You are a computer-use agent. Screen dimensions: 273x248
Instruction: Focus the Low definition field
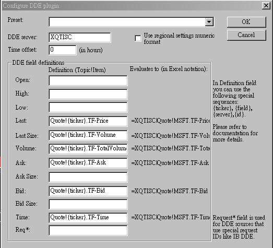point(88,107)
